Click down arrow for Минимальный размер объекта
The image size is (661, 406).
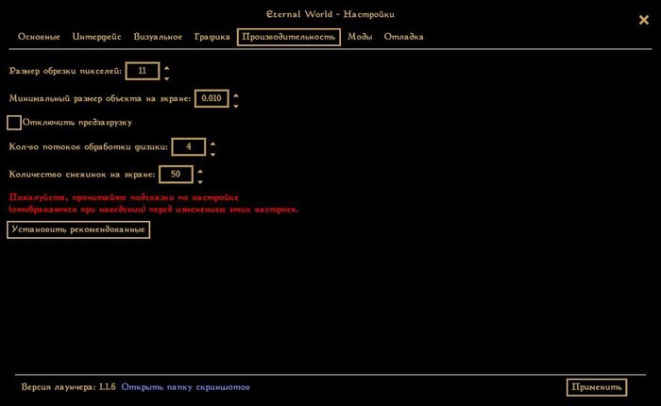(x=235, y=105)
